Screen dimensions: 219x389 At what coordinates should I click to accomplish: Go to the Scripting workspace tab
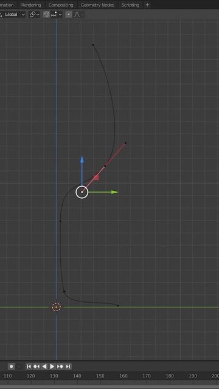tap(130, 5)
